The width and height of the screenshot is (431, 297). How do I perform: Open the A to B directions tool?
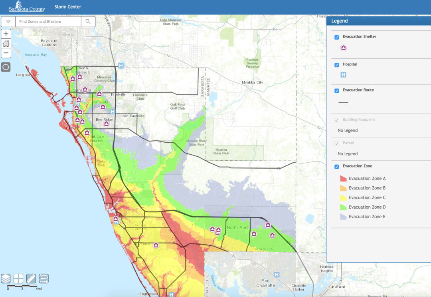(44, 278)
